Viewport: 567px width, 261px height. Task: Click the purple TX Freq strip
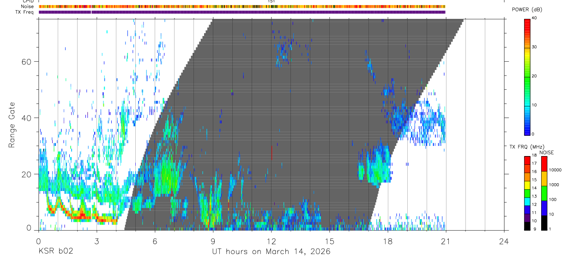242,12
